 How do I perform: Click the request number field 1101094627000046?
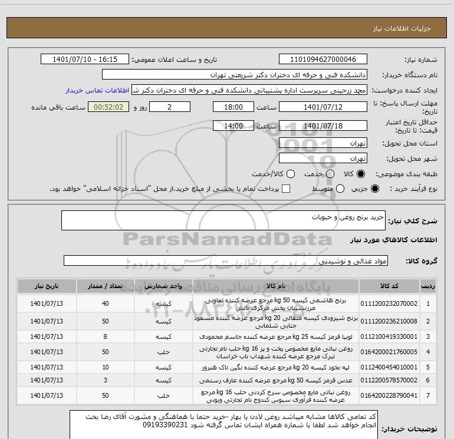click(323, 60)
